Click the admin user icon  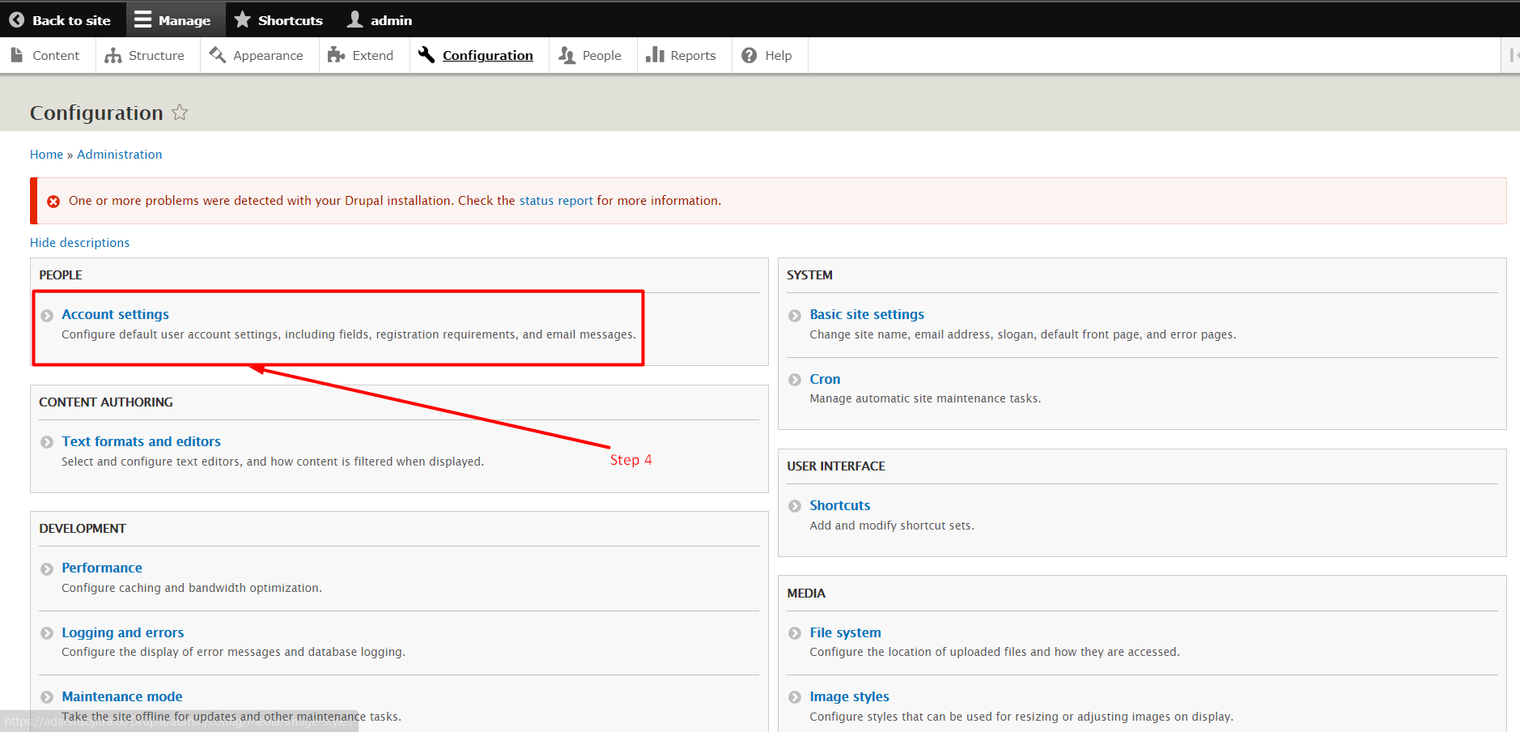pos(355,19)
